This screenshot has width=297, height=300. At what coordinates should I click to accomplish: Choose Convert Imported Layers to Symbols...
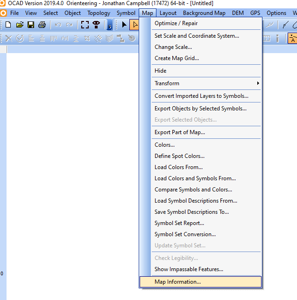tap(200, 96)
